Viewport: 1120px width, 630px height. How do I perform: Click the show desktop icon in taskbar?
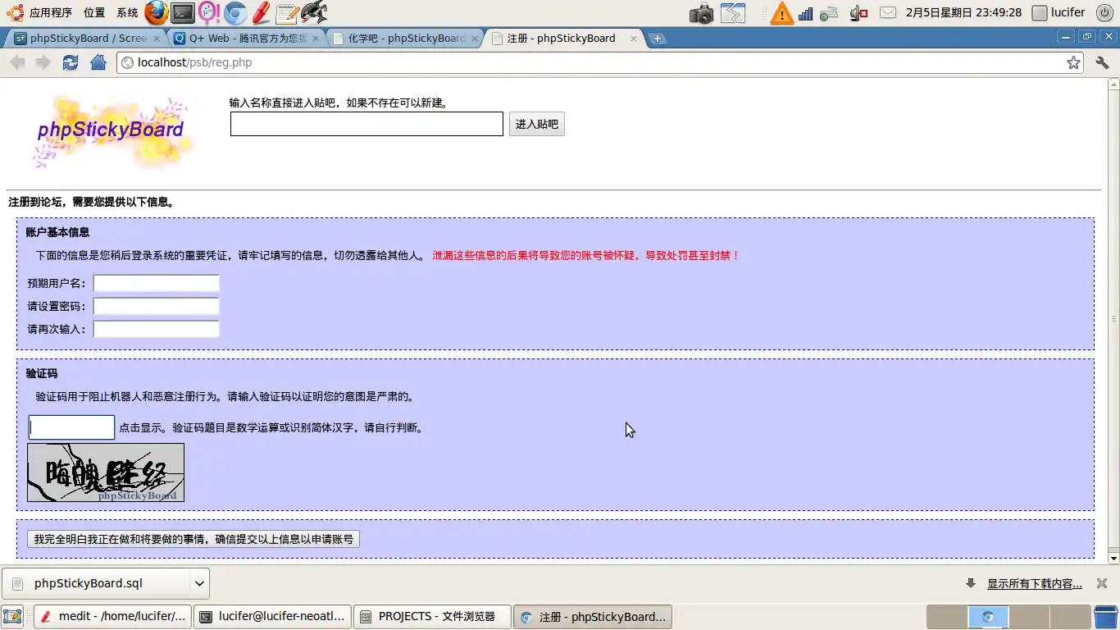click(x=12, y=617)
